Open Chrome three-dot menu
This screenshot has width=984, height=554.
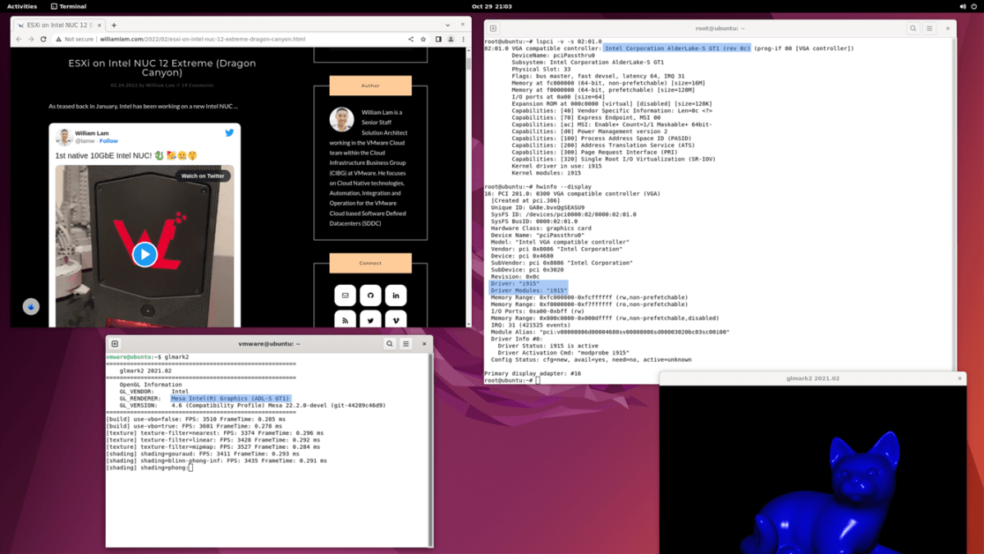[463, 39]
